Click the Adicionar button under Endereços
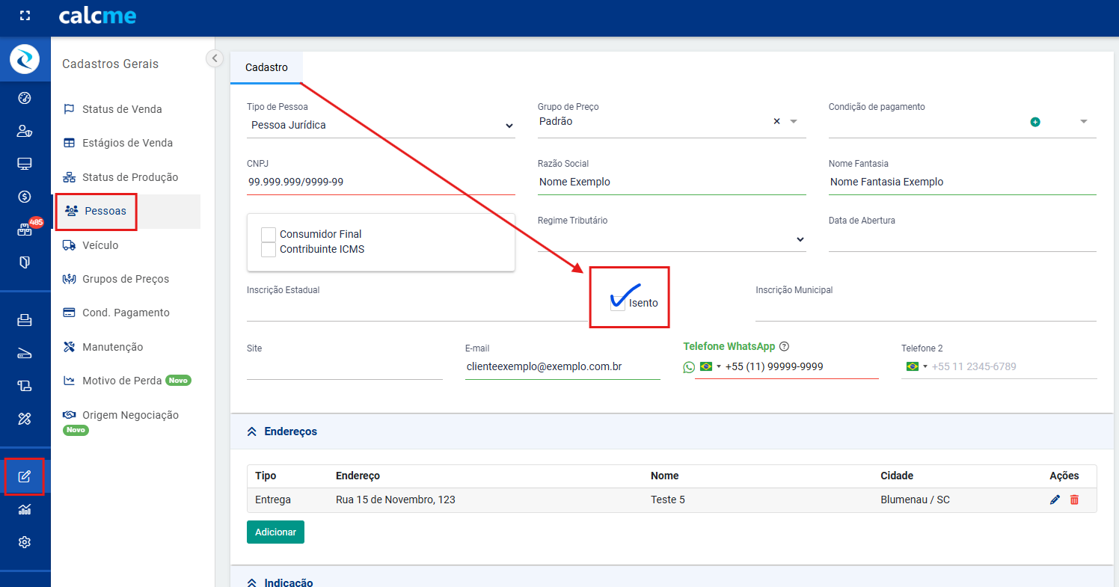Viewport: 1119px width, 587px height. [x=275, y=532]
